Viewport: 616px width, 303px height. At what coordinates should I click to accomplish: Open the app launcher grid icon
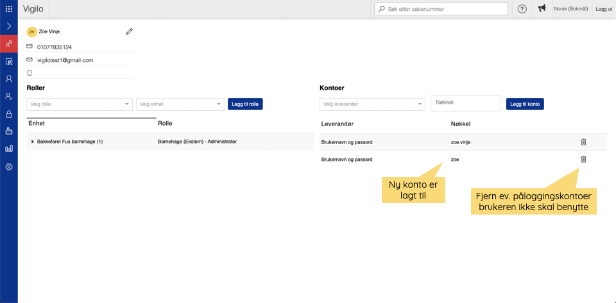pos(9,9)
